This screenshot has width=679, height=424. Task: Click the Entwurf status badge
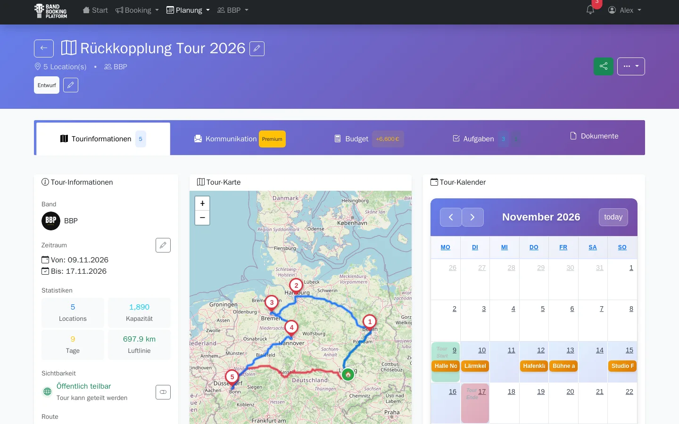[x=47, y=85]
